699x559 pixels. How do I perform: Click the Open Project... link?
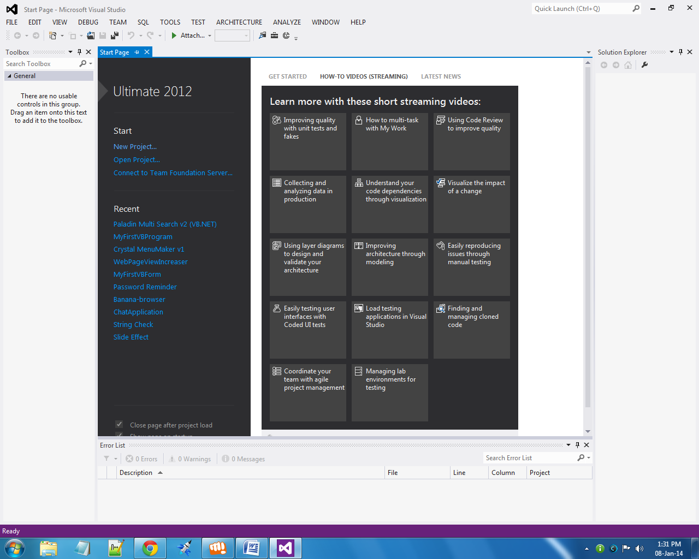tap(137, 159)
